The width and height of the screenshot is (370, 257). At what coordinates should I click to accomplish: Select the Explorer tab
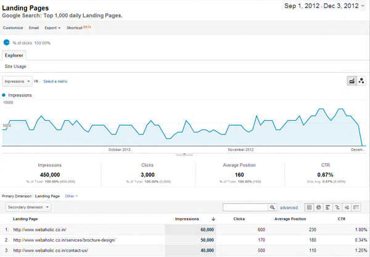[x=14, y=55]
